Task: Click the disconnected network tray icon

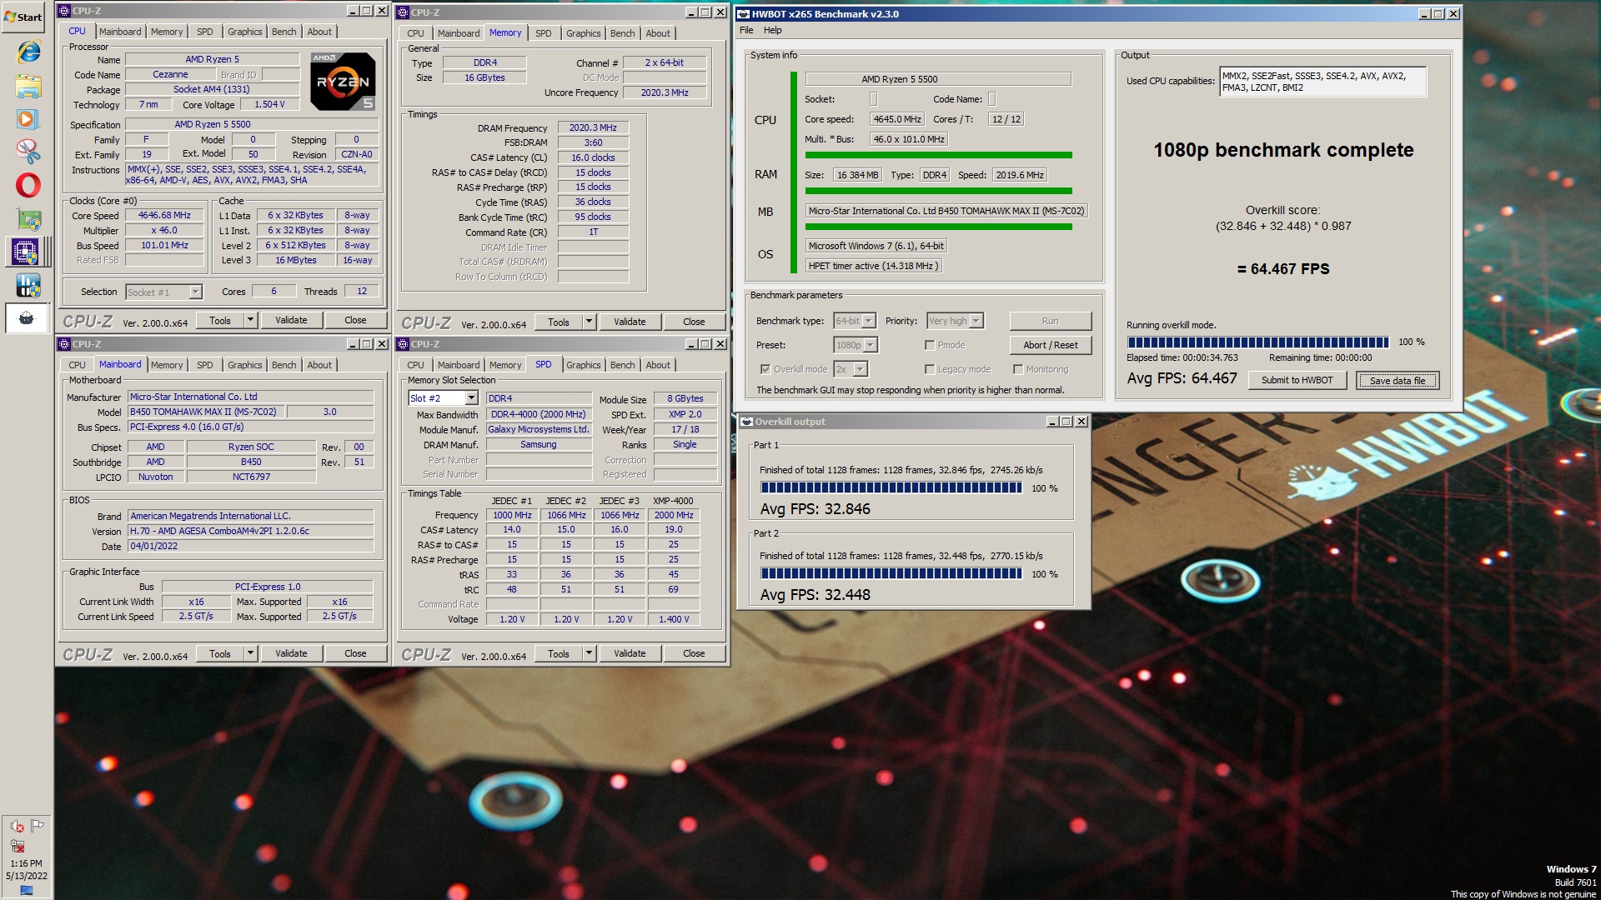Action: tap(17, 846)
